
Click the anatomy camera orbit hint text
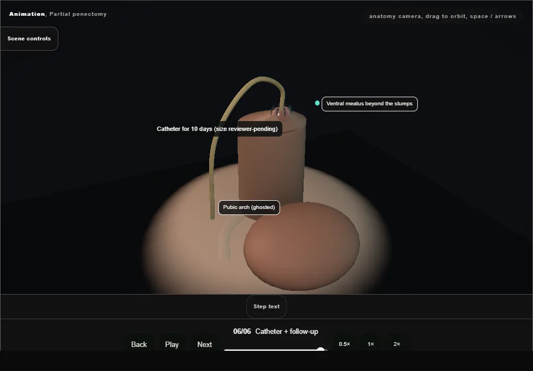[442, 16]
